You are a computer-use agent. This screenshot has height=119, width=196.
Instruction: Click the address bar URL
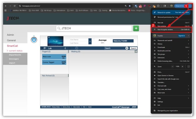point(31,6)
